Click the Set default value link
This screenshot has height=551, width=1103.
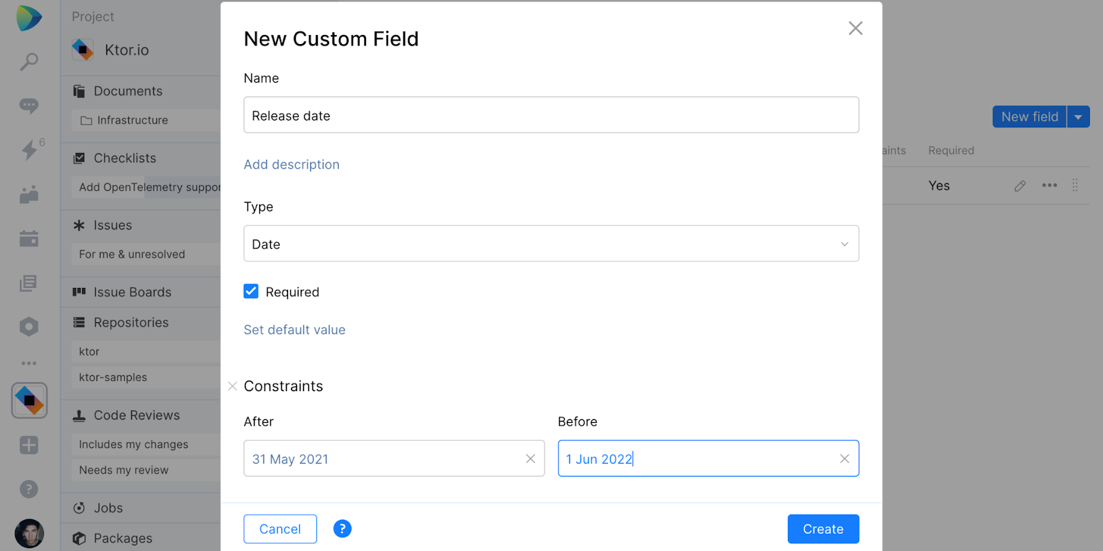click(294, 330)
